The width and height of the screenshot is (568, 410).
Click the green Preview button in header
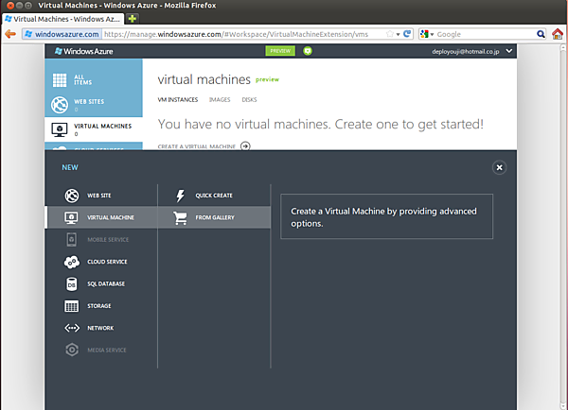click(279, 50)
